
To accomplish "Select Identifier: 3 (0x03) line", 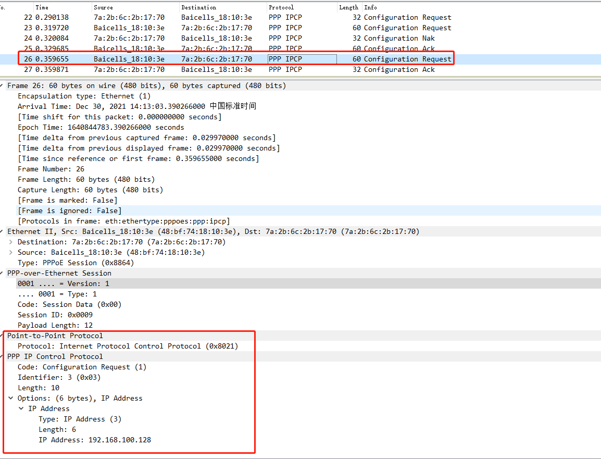I will click(x=59, y=377).
